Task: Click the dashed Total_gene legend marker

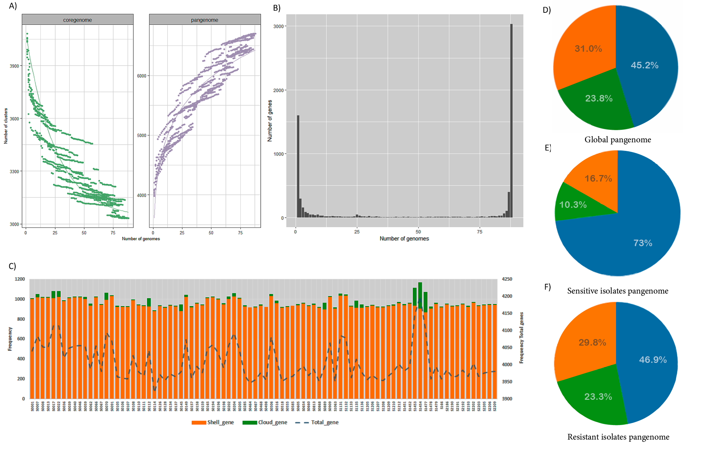Action: click(302, 423)
